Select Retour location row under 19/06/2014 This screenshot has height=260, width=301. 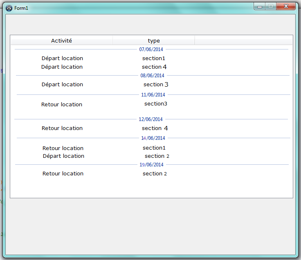tap(63, 174)
